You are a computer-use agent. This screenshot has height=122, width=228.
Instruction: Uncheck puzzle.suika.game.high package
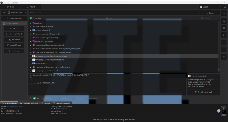click(30, 41)
